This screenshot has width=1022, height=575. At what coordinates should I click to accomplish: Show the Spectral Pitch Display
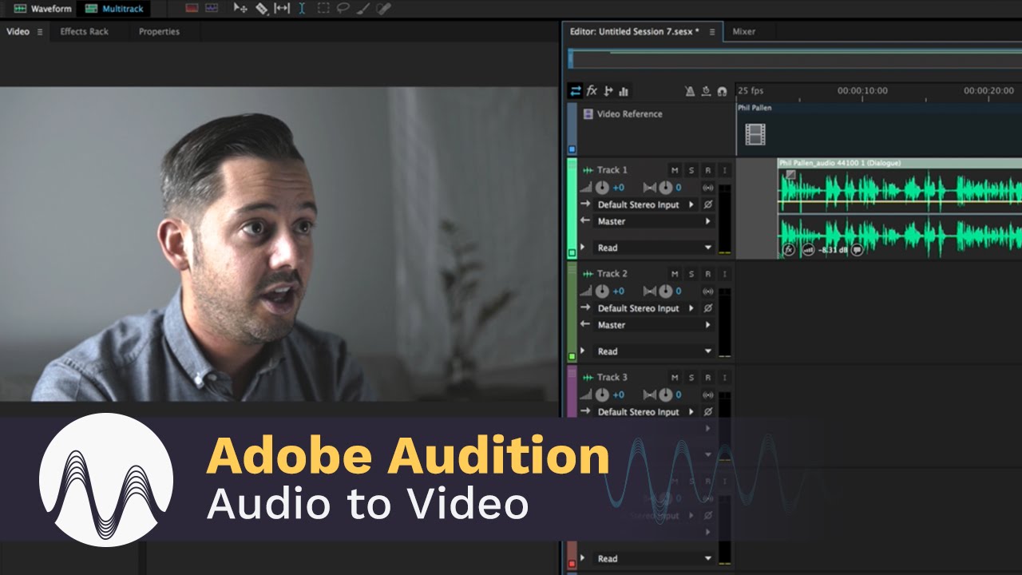click(x=212, y=8)
